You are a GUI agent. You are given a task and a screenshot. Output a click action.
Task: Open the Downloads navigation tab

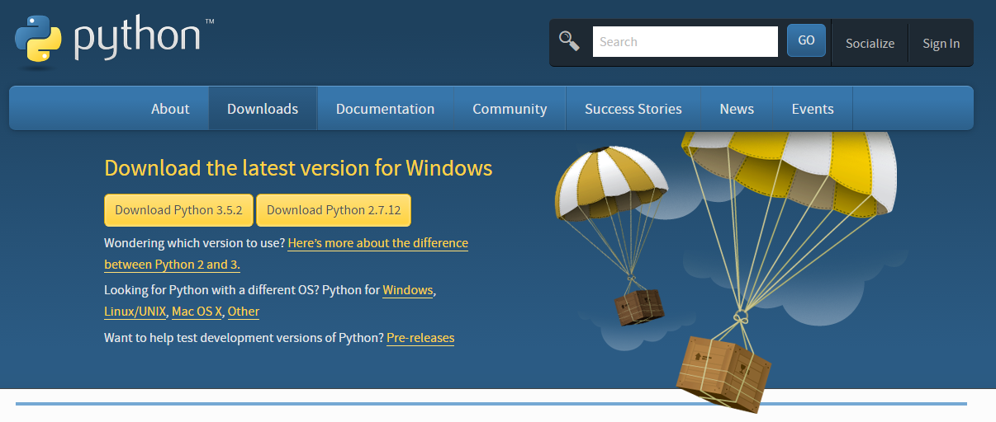pyautogui.click(x=263, y=109)
